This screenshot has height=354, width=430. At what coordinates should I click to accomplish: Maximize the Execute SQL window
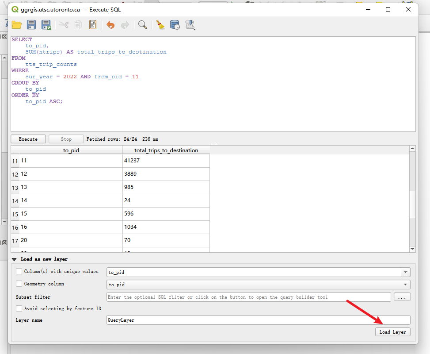pos(388,9)
